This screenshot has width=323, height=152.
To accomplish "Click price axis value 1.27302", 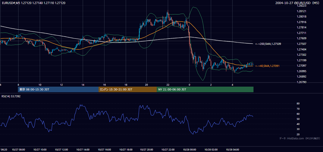I will coord(302,55).
